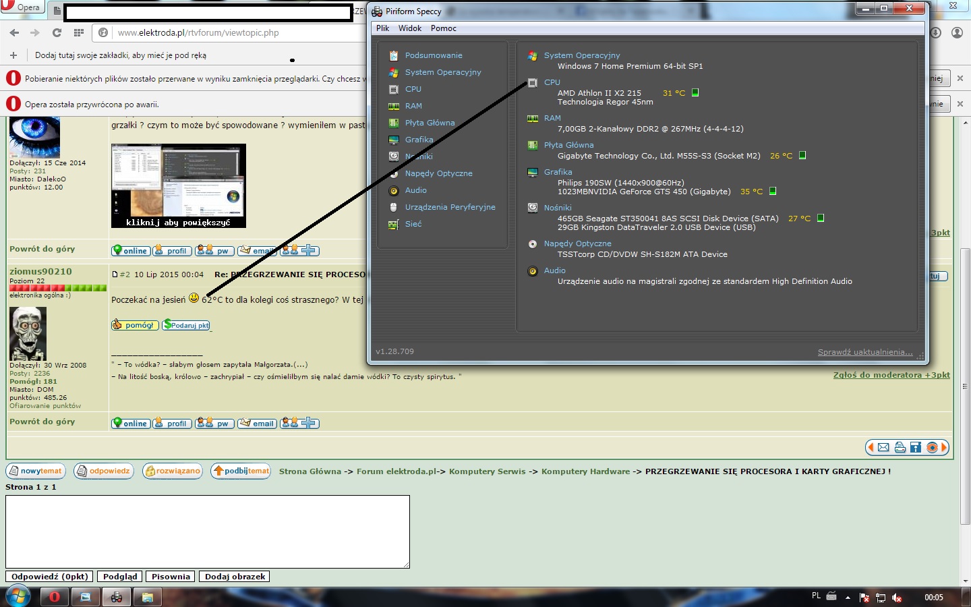
Task: Click the 'Podaruj pkt' button
Action: [186, 325]
